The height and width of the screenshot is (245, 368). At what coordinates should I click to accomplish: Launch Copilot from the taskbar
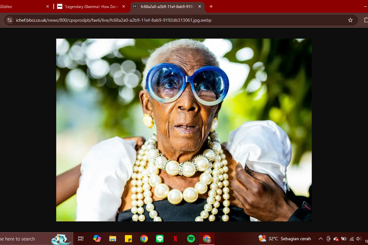[x=97, y=239]
